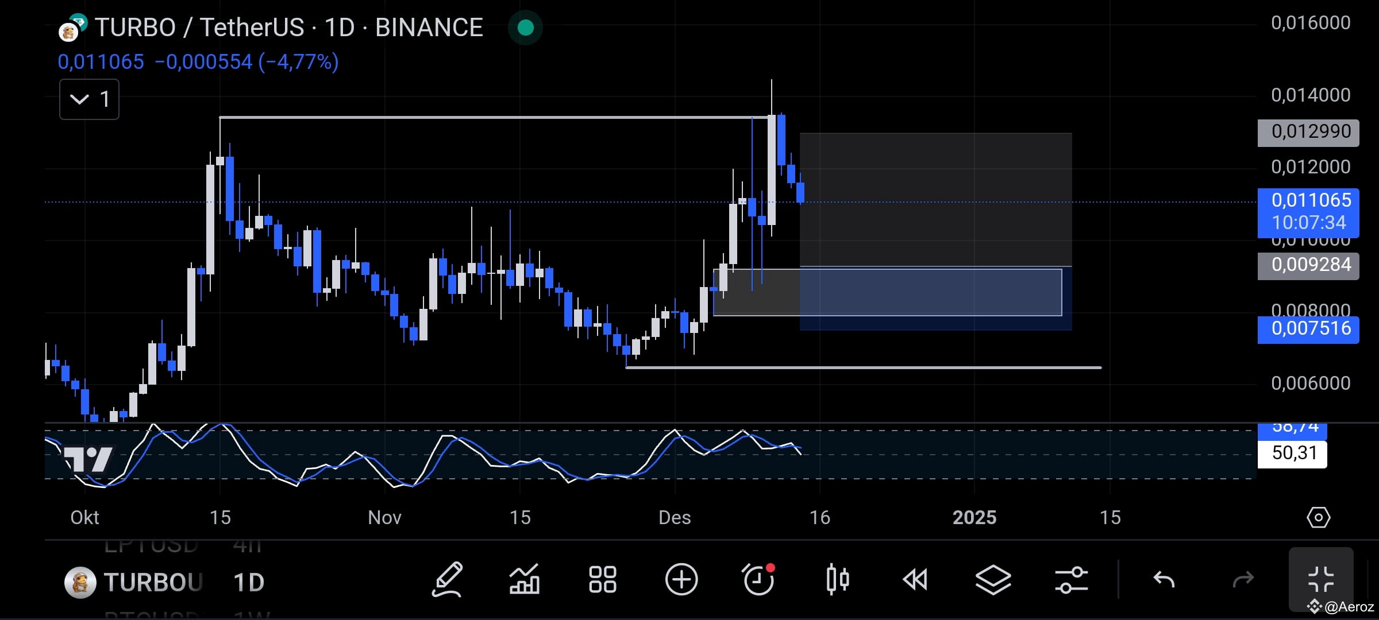The image size is (1379, 620).
Task: Change chart style with the candlestick icon
Action: click(838, 580)
